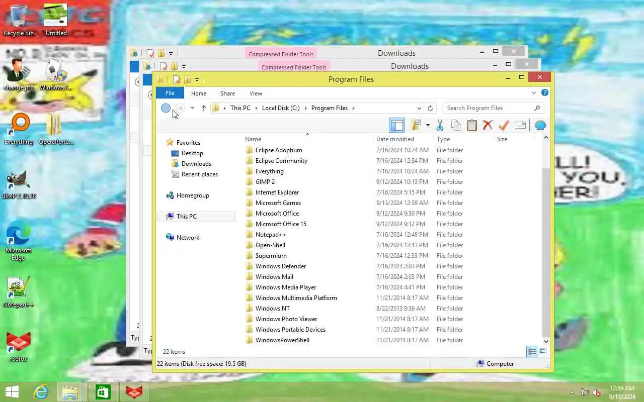The image size is (644, 402).
Task: Open the Store icon on taskbar
Action: (103, 392)
